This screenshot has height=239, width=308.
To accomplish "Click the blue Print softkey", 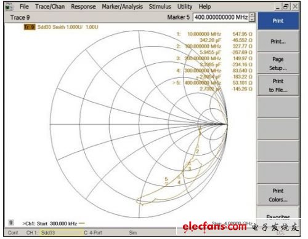I will [278, 21].
